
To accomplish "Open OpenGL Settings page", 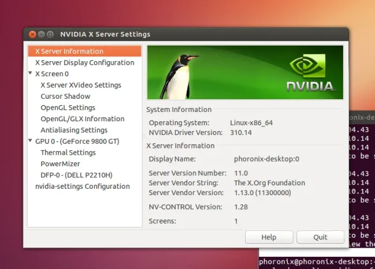I will [x=67, y=107].
